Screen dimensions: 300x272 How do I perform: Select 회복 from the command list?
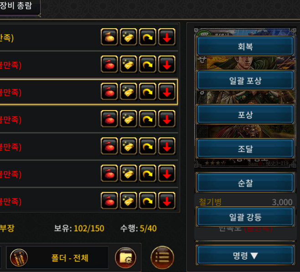(x=245, y=46)
